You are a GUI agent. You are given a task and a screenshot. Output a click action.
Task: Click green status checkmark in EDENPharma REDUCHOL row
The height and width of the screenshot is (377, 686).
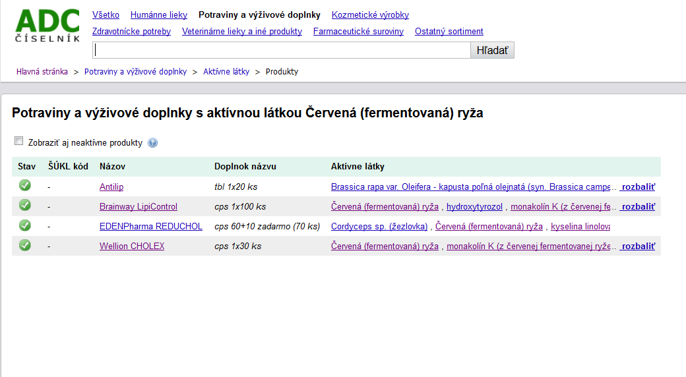pyautogui.click(x=25, y=225)
